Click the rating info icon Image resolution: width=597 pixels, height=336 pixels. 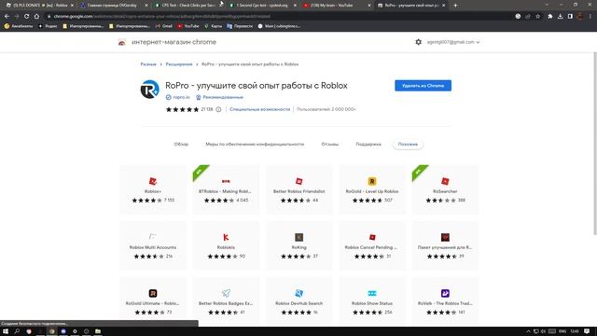[x=218, y=109]
